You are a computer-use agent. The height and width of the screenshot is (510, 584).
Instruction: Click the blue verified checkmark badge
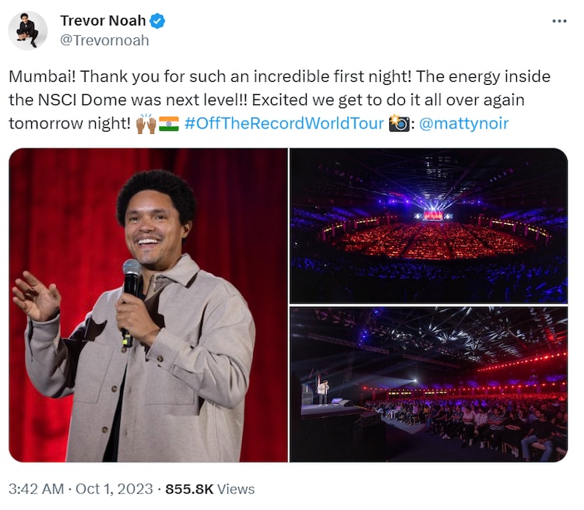[x=157, y=21]
